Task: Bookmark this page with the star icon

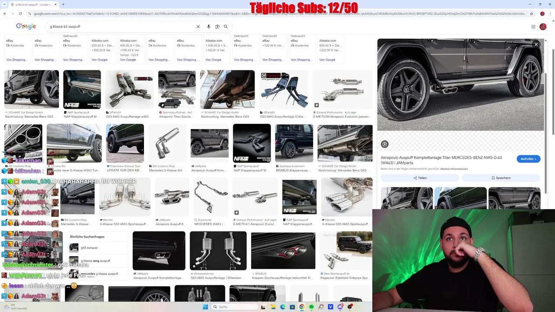Action: (532, 13)
